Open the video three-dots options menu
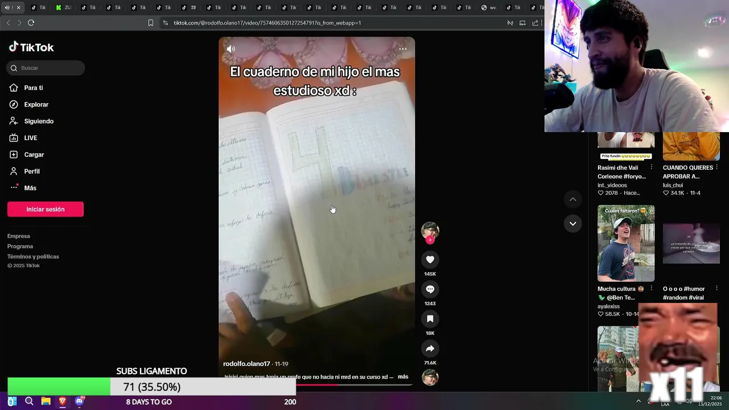729x410 pixels. coord(403,49)
